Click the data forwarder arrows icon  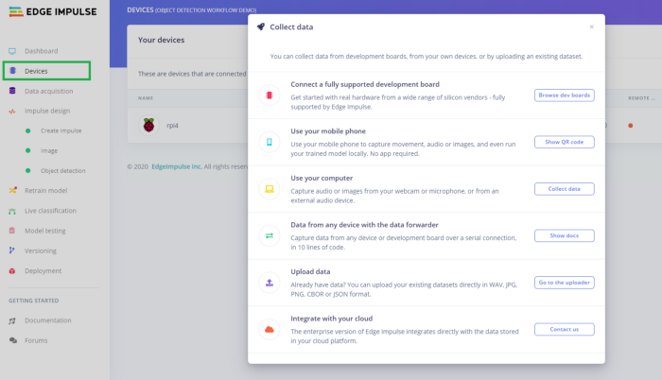pyautogui.click(x=270, y=235)
